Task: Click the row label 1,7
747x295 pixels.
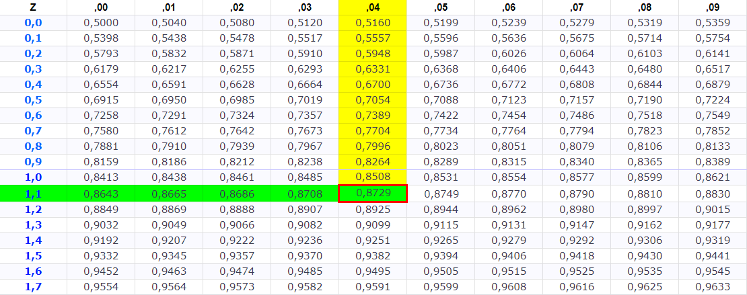Action: [x=33, y=286]
